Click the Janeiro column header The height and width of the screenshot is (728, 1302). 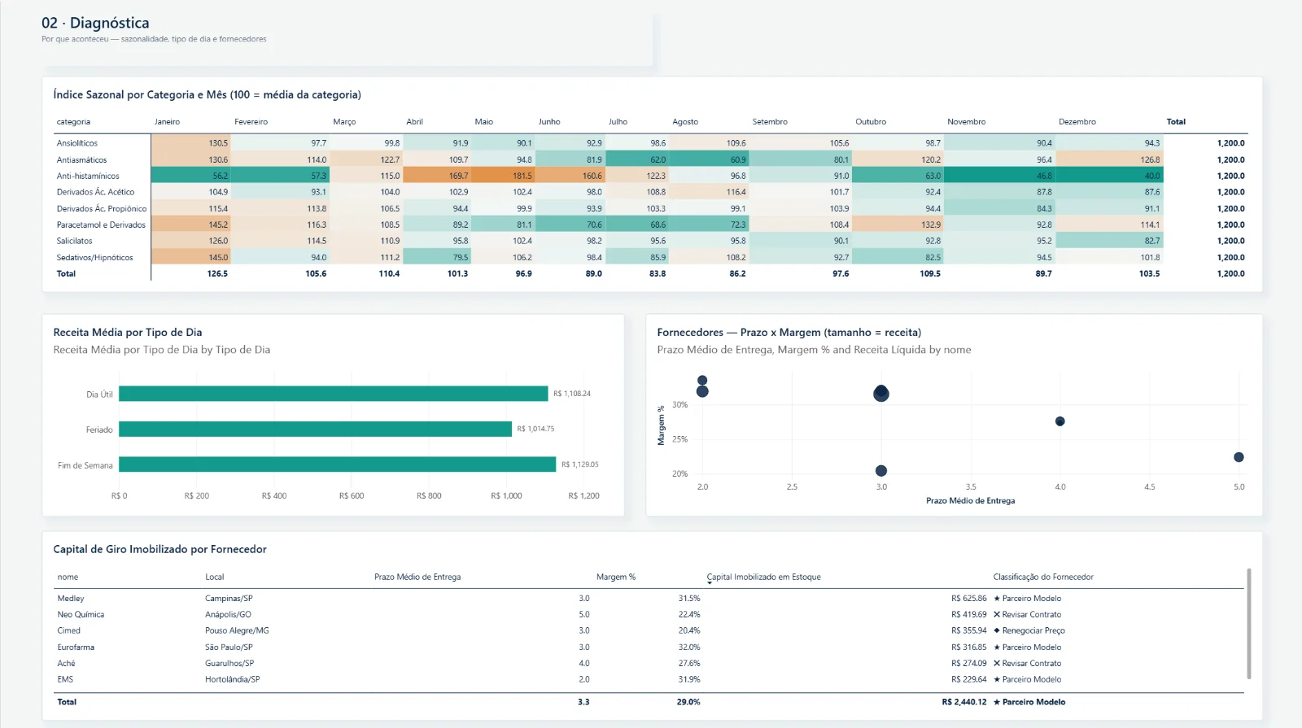pyautogui.click(x=167, y=122)
